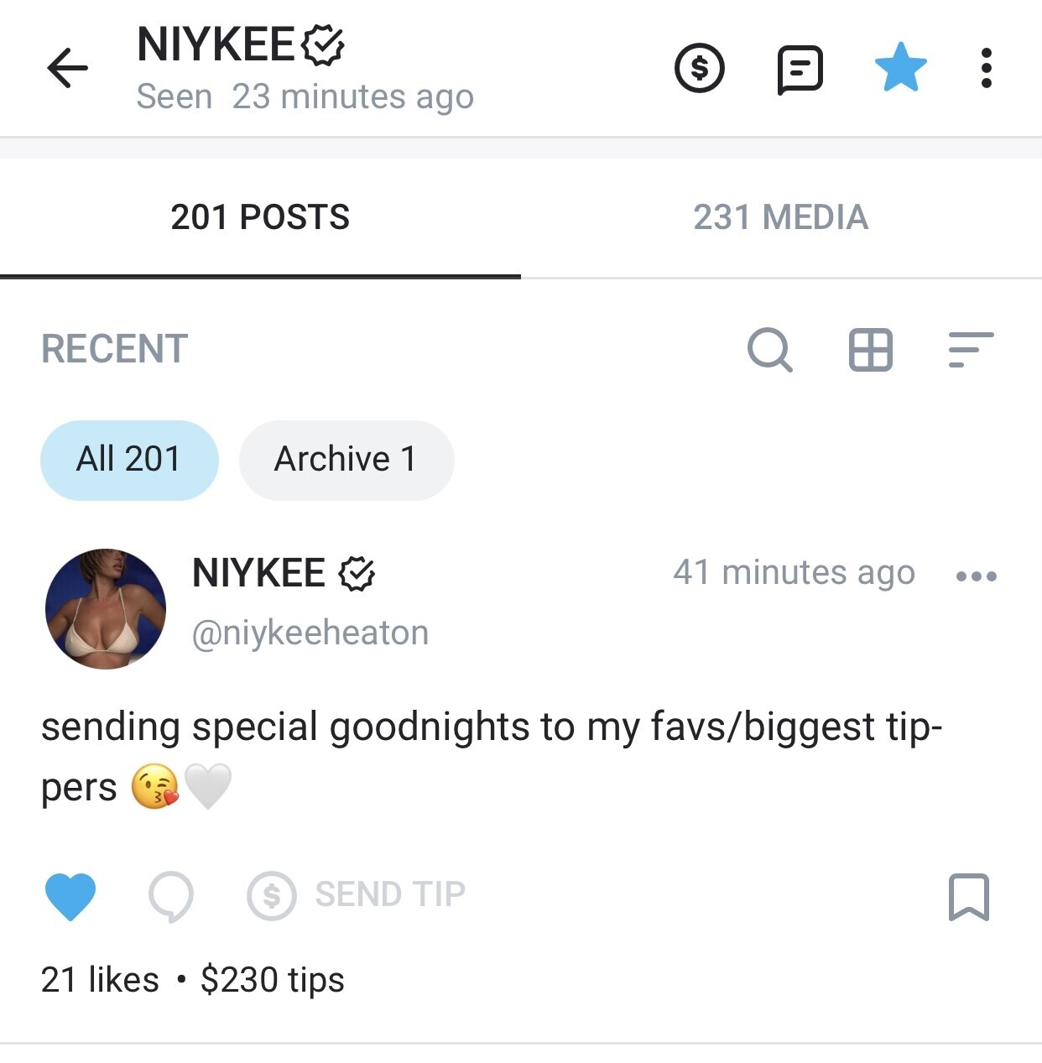Switch to grid view layout

(870, 349)
